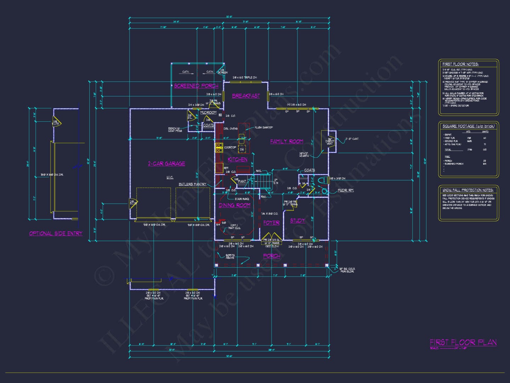Click the FAMILY ROOM label
Screen dimensions: 510x383
pos(287,141)
